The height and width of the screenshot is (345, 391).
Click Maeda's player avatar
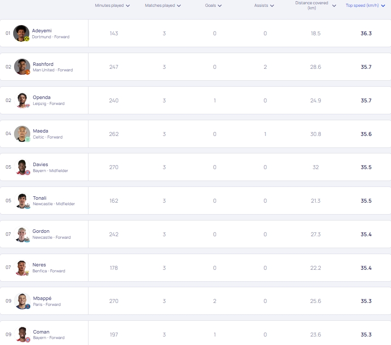pos(22,134)
